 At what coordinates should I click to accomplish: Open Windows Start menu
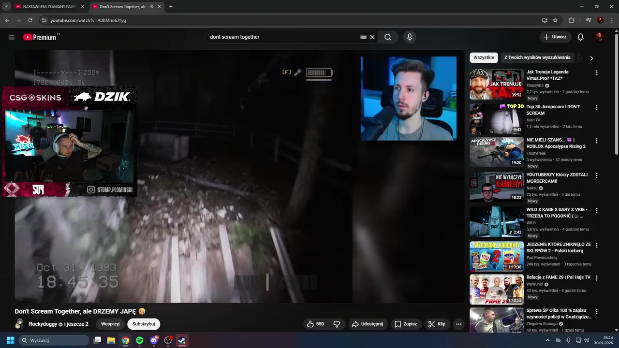10,340
